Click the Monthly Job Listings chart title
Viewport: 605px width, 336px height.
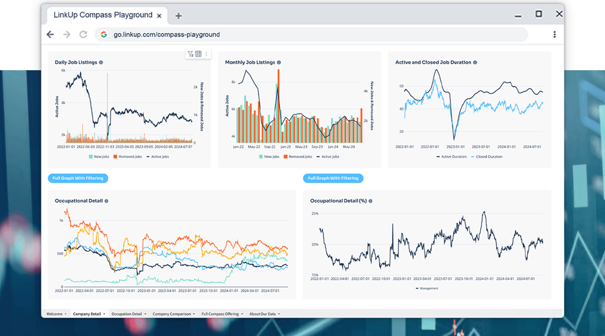[250, 63]
